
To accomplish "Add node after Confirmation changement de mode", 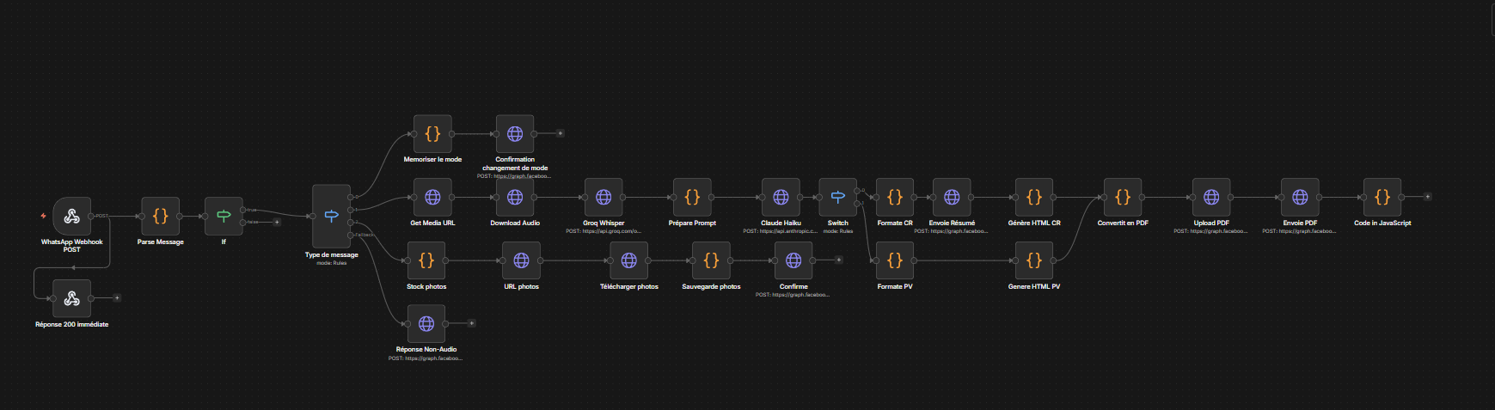I will coord(561,133).
